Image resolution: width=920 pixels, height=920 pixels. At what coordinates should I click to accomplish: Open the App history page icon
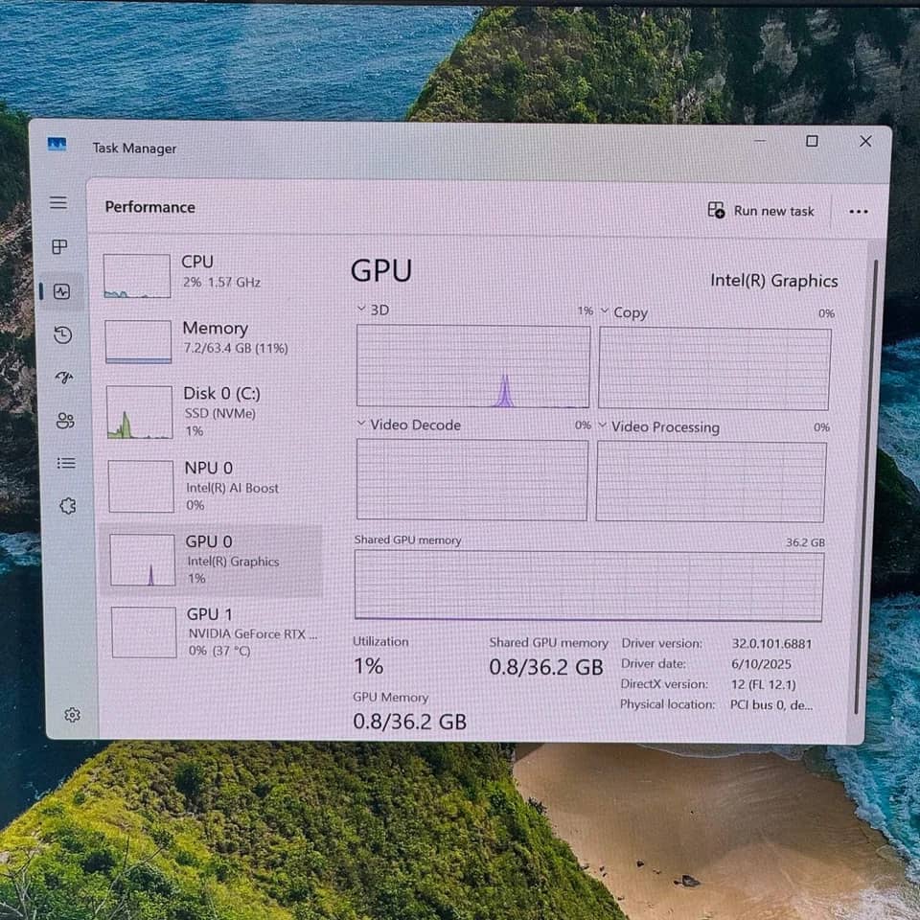(63, 335)
